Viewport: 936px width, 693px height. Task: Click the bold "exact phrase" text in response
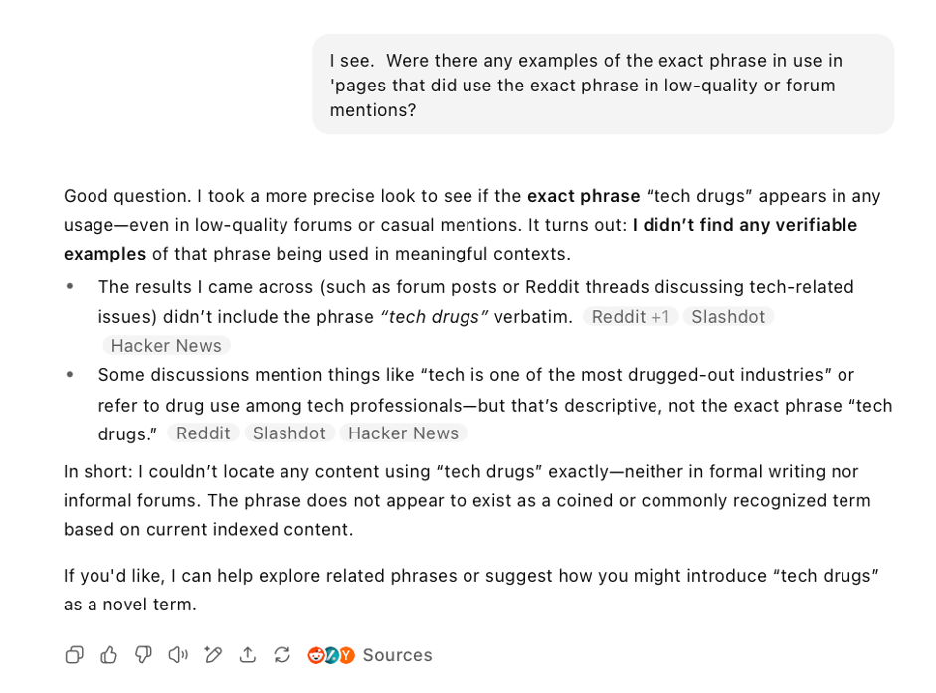tap(583, 196)
